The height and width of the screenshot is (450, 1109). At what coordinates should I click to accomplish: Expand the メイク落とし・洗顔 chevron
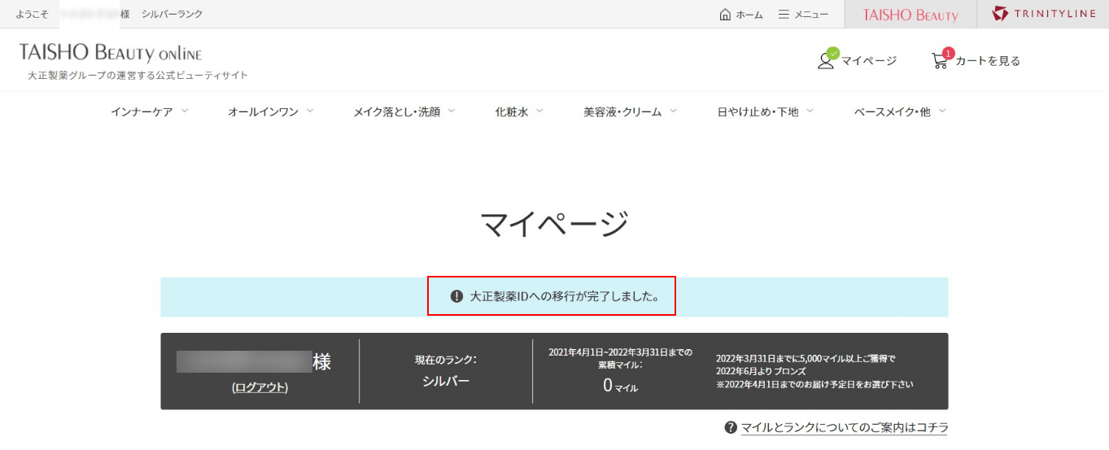452,111
